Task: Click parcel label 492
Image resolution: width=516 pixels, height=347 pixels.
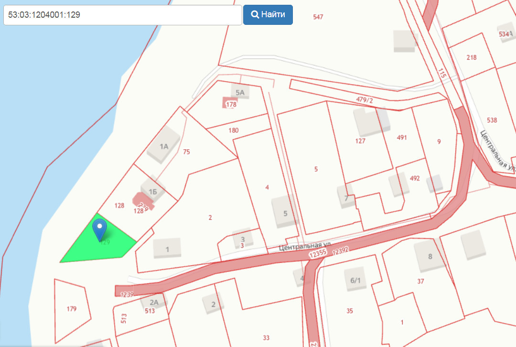Action: coord(415,178)
